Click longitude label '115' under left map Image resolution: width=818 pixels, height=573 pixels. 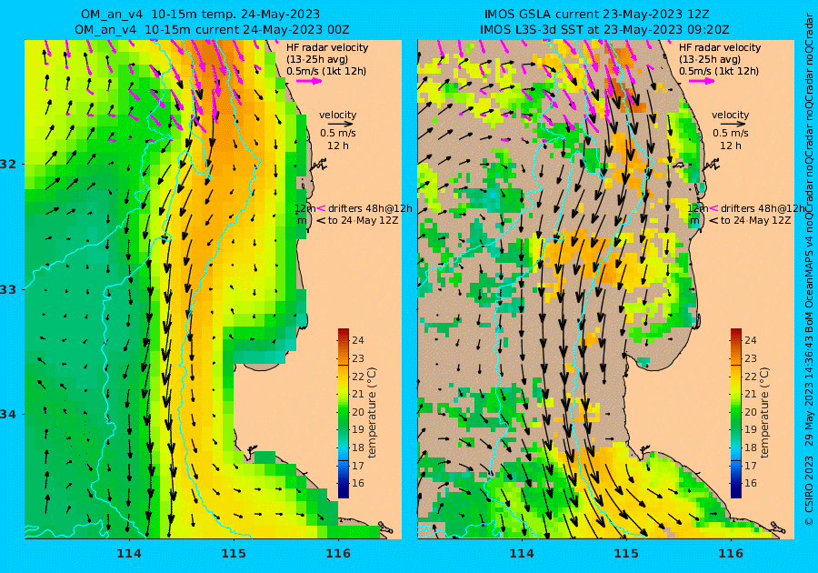(x=234, y=553)
